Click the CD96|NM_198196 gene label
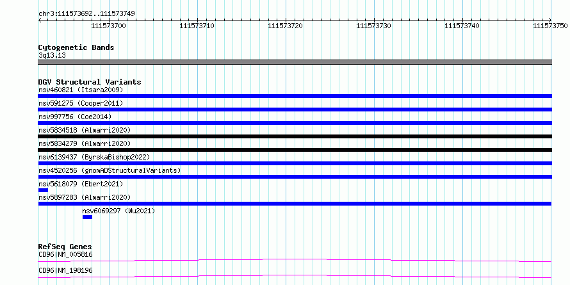 click(65, 270)
